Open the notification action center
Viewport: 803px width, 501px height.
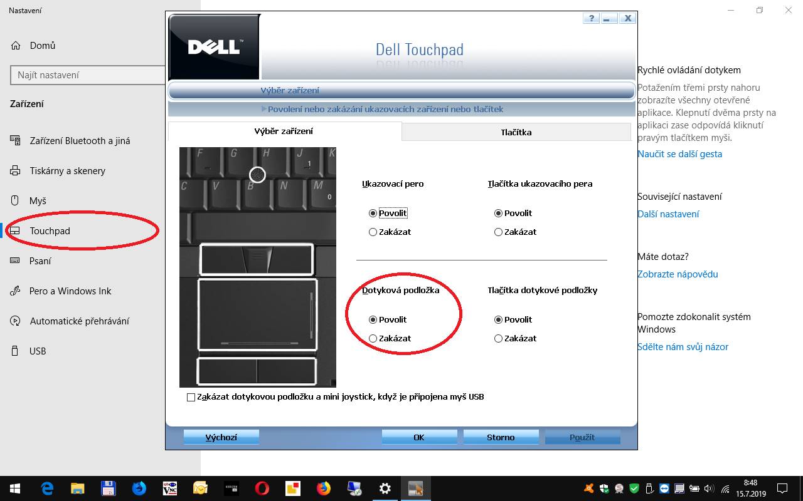[x=782, y=488]
